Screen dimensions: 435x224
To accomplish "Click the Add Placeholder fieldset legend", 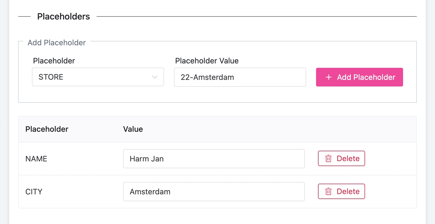I will 57,43.
